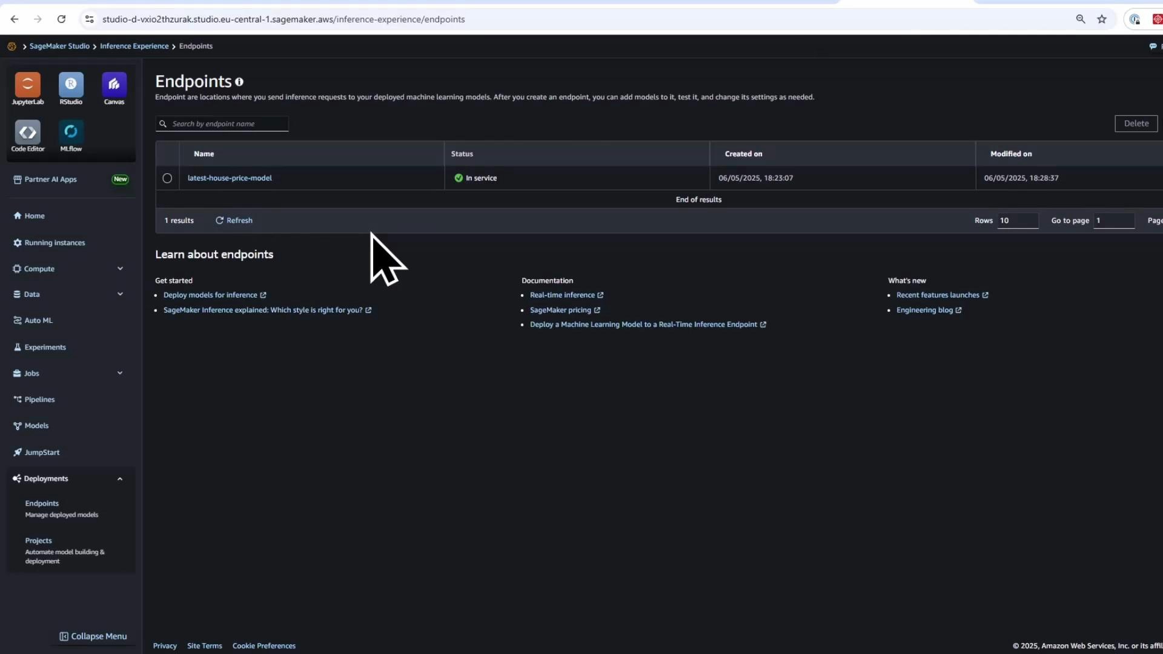
Task: Refresh the endpoints list
Action: pyautogui.click(x=234, y=220)
